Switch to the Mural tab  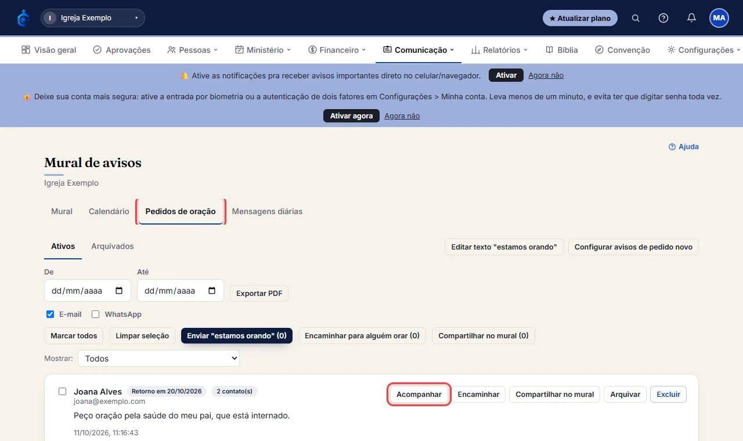62,211
